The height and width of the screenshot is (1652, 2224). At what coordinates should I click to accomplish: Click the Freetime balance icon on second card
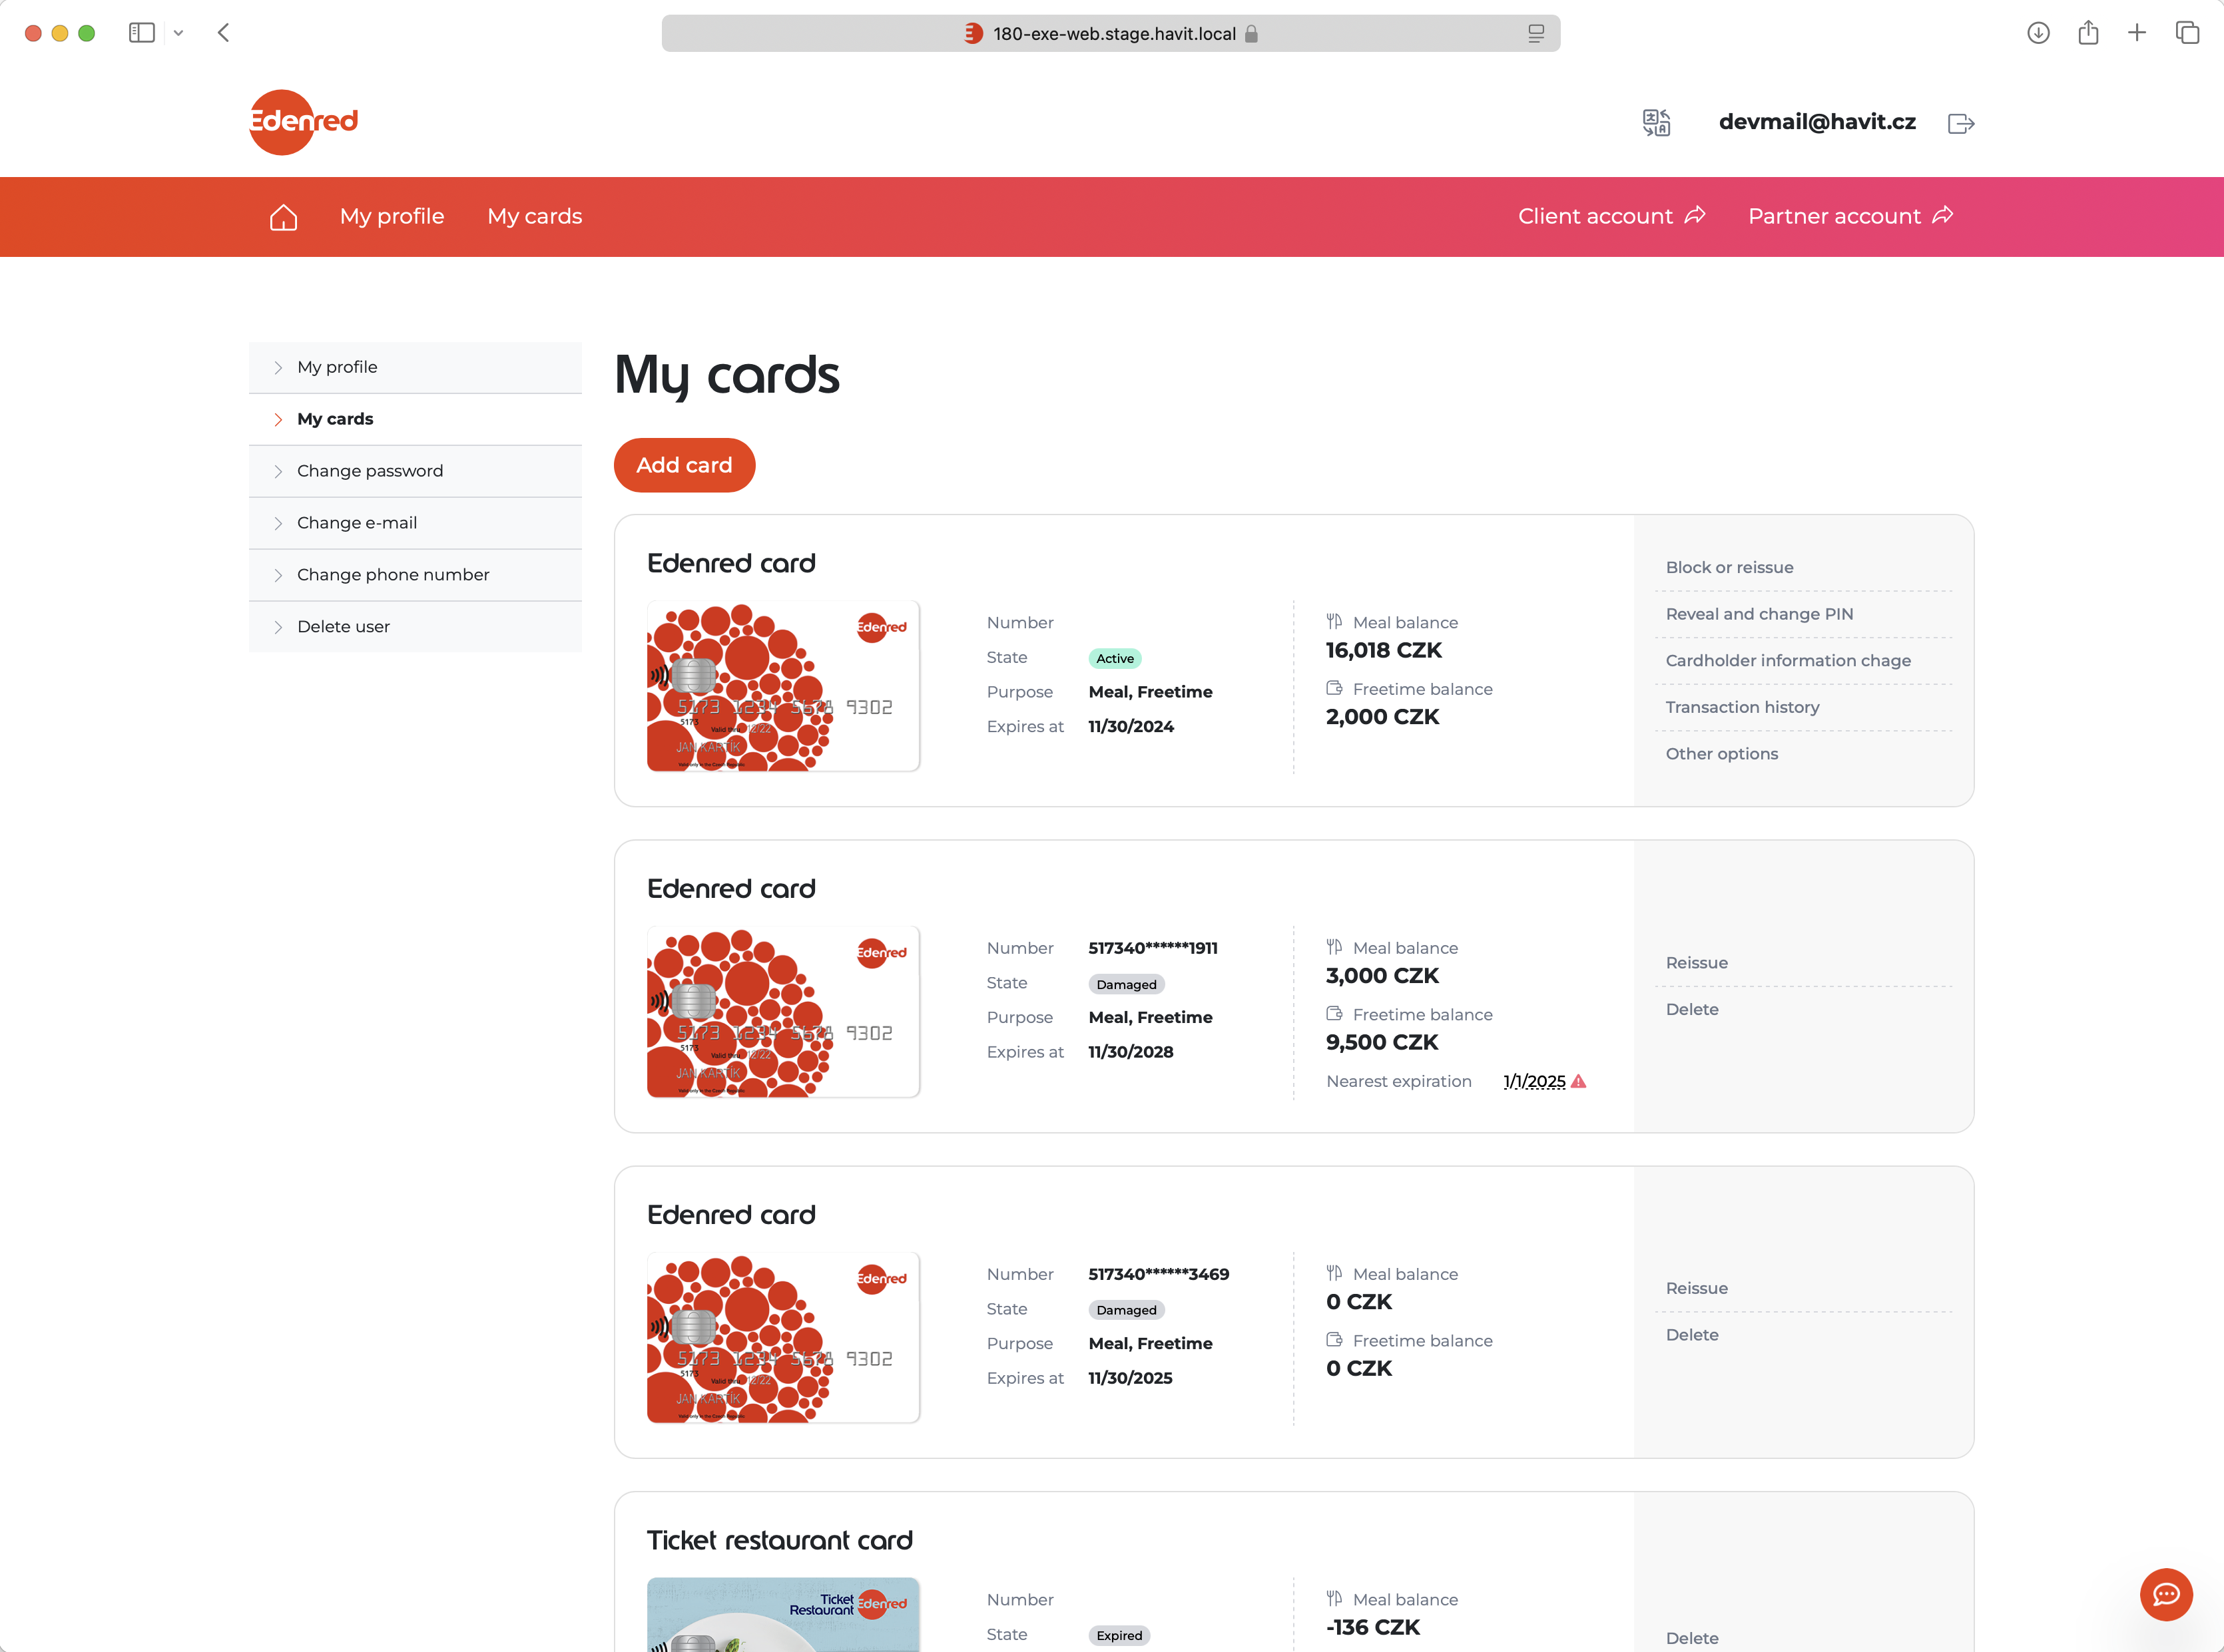point(1336,1014)
